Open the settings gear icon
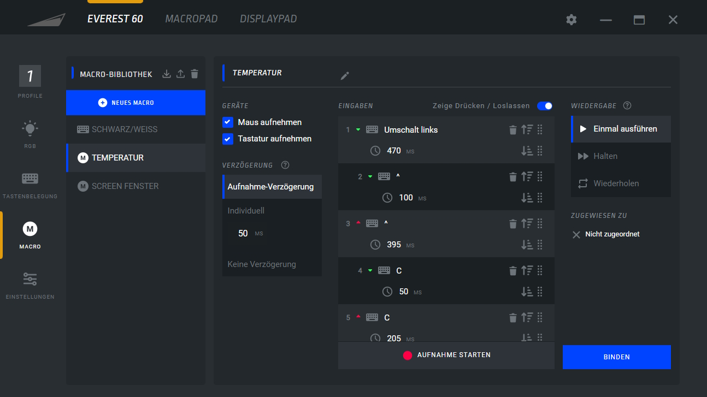 pyautogui.click(x=571, y=20)
